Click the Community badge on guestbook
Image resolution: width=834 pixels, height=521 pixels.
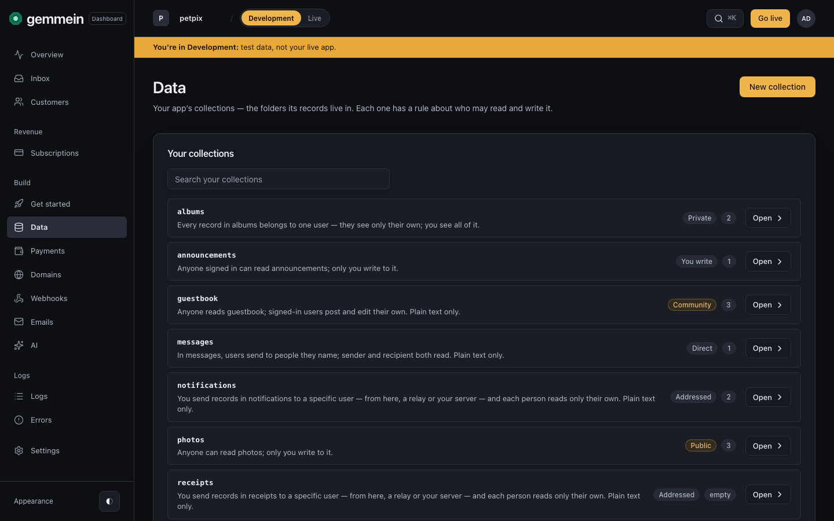pyautogui.click(x=692, y=305)
